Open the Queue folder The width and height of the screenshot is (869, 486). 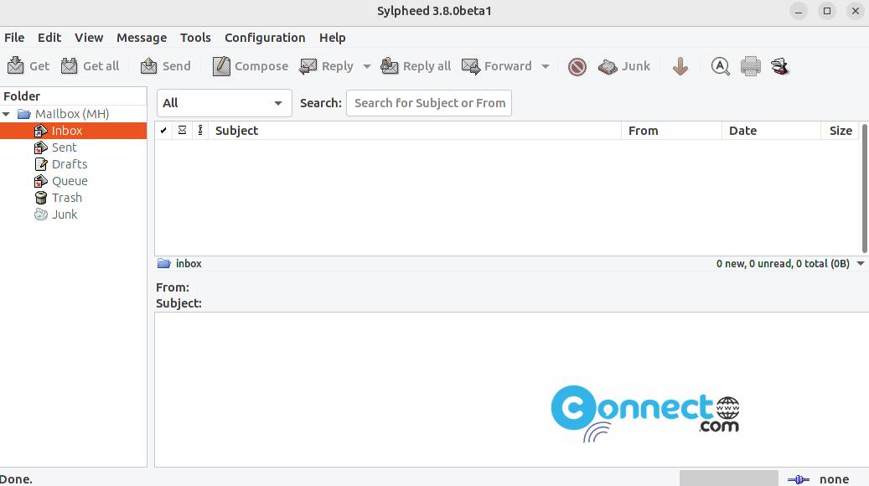coord(70,181)
